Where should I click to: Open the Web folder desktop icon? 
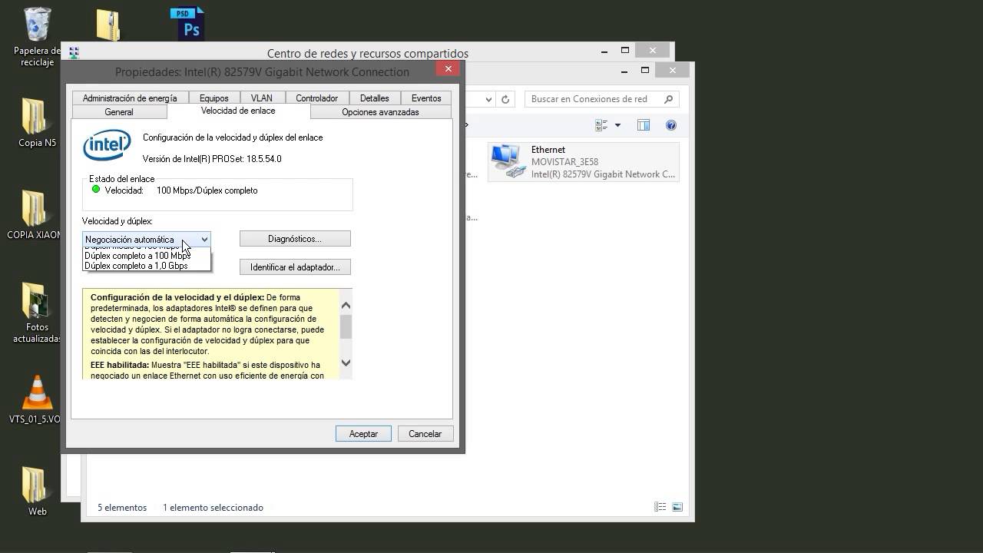pyautogui.click(x=34, y=485)
